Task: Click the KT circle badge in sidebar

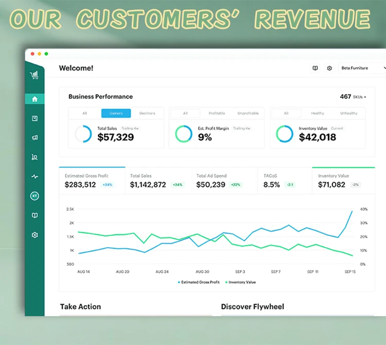Action: pos(34,196)
